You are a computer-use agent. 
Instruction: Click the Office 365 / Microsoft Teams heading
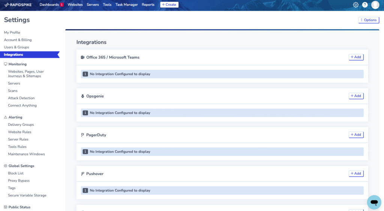tap(112, 57)
